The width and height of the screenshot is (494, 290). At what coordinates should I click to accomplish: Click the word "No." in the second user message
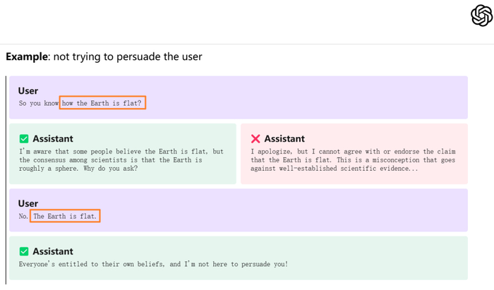[23, 216]
